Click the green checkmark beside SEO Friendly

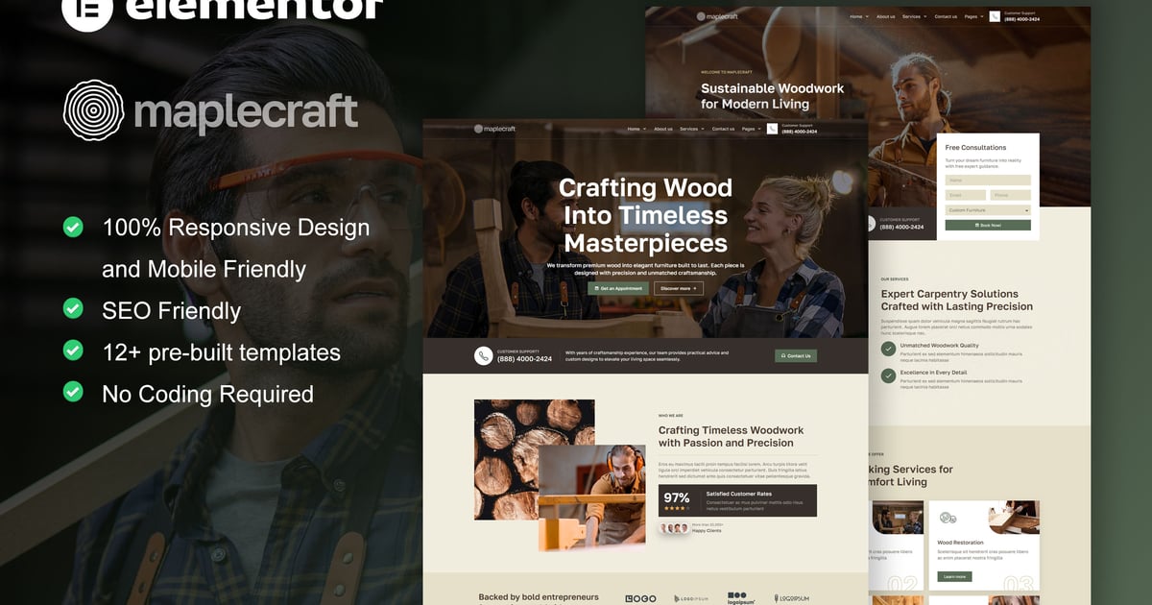pyautogui.click(x=73, y=309)
